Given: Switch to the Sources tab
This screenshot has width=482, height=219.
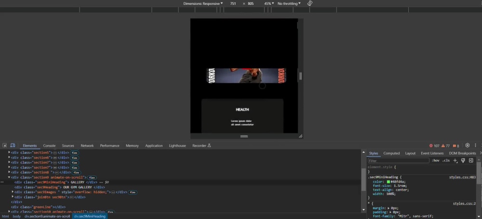Looking at the screenshot, I should [x=68, y=146].
